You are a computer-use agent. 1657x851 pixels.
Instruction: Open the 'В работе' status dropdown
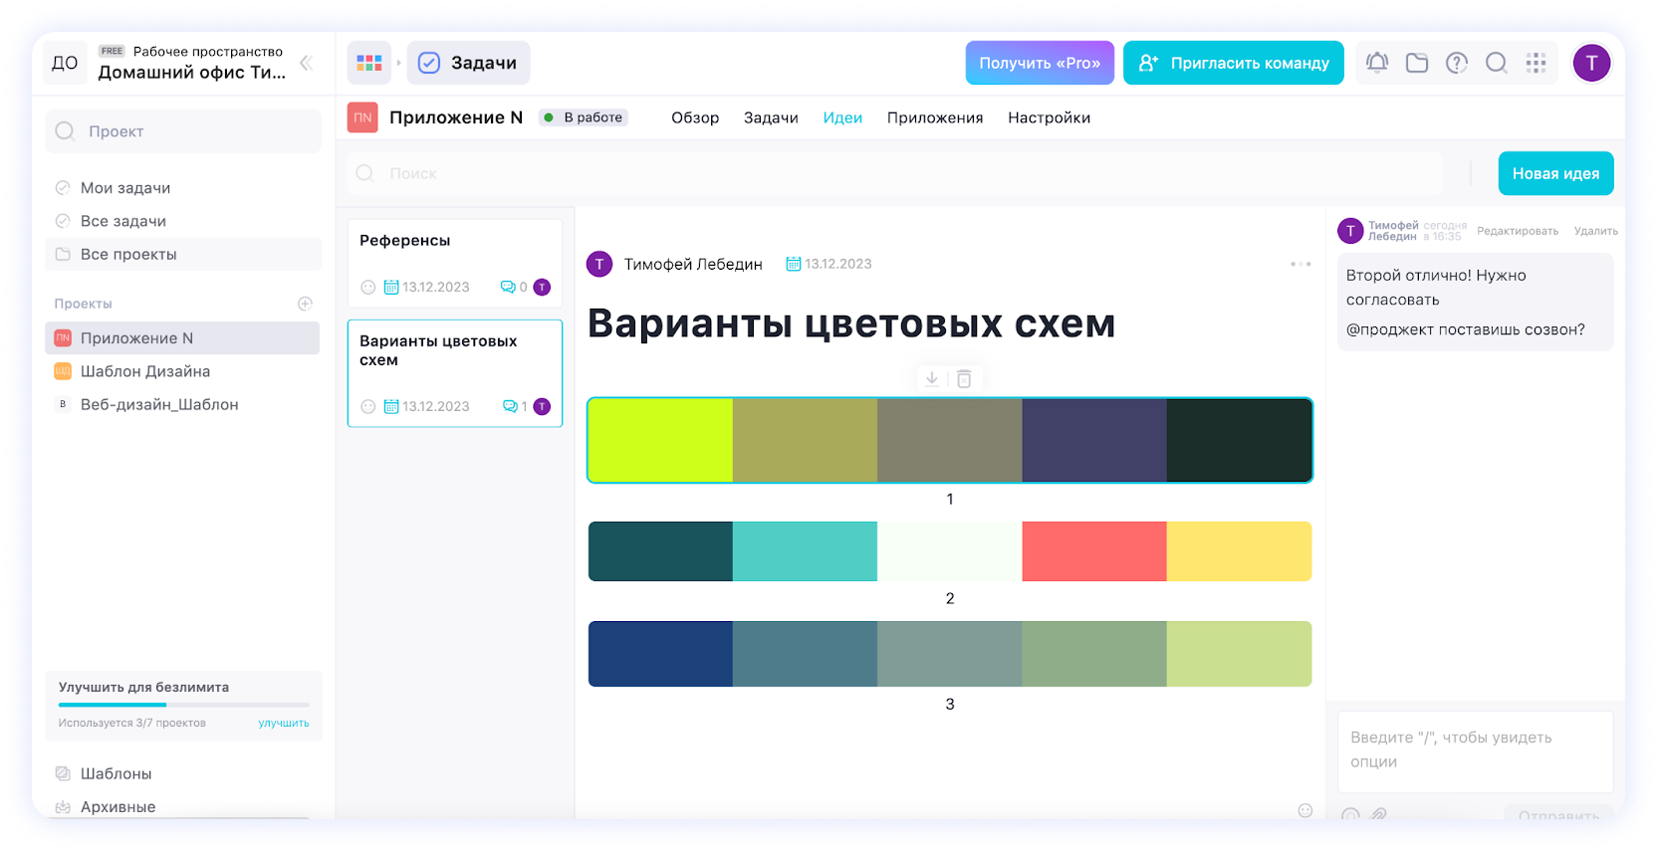pyautogui.click(x=584, y=117)
